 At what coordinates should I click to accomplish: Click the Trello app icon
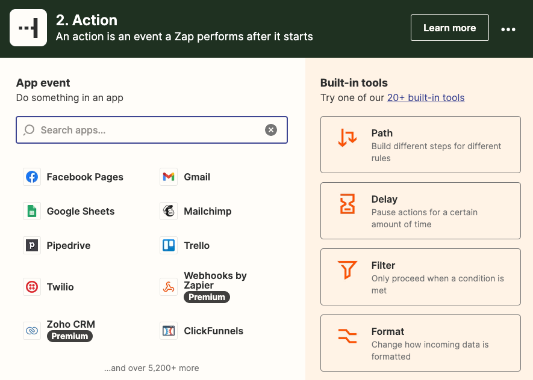point(169,245)
